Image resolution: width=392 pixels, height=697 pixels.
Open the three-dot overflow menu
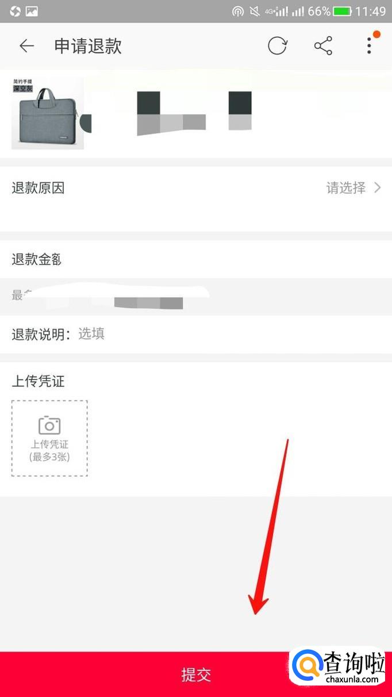(369, 46)
